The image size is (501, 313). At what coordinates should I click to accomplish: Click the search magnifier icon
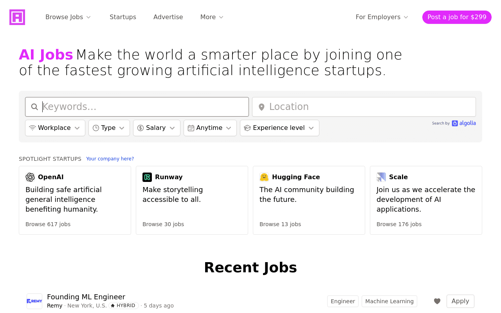click(x=34, y=107)
